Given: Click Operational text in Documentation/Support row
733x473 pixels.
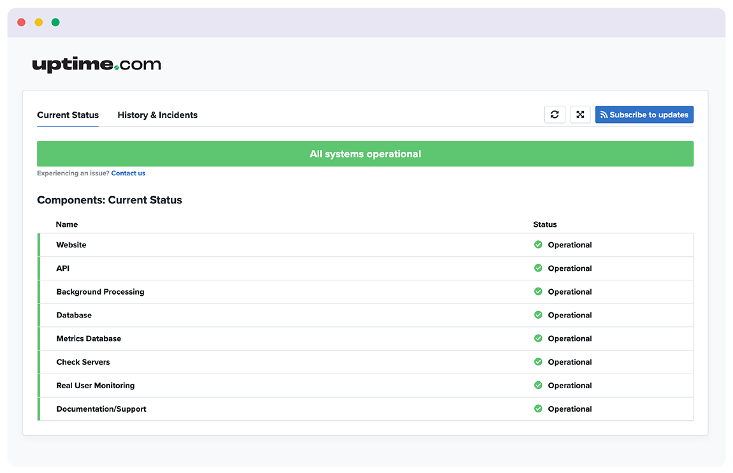Looking at the screenshot, I should point(570,409).
